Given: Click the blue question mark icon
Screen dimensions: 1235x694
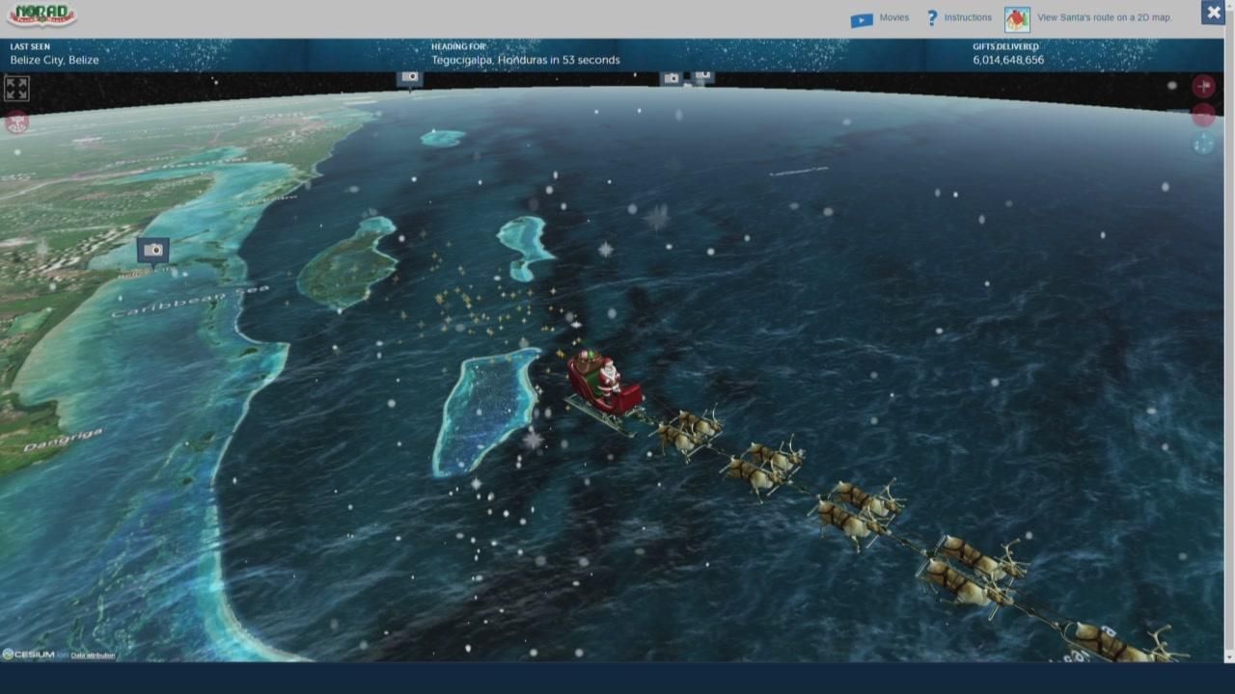Looking at the screenshot, I should [932, 18].
